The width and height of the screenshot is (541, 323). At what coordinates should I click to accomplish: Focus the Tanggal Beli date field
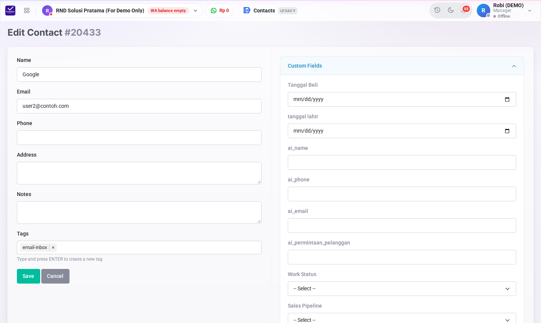coord(402,100)
